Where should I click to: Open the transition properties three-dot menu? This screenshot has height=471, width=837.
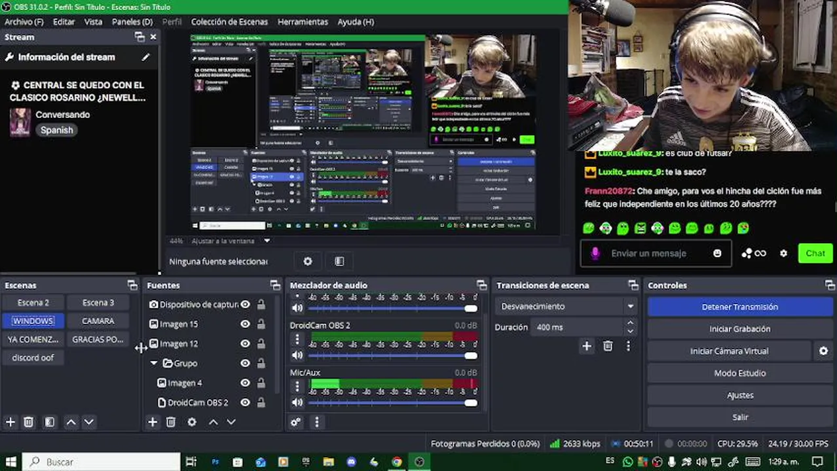point(628,346)
